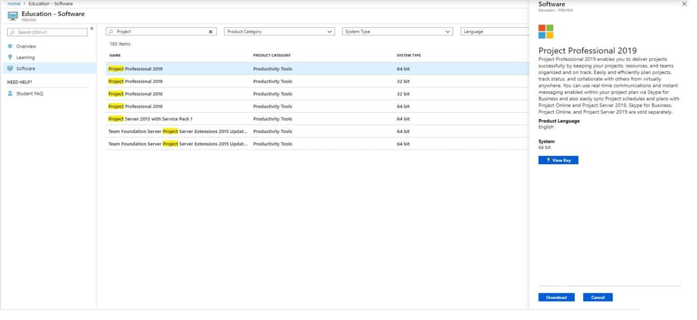Sort by PRODUCT CATEGORY column header
The width and height of the screenshot is (697, 320).
pyautogui.click(x=272, y=55)
